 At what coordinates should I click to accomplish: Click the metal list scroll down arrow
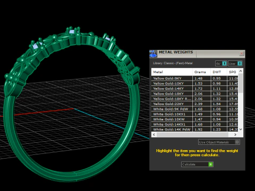[x=241, y=129]
